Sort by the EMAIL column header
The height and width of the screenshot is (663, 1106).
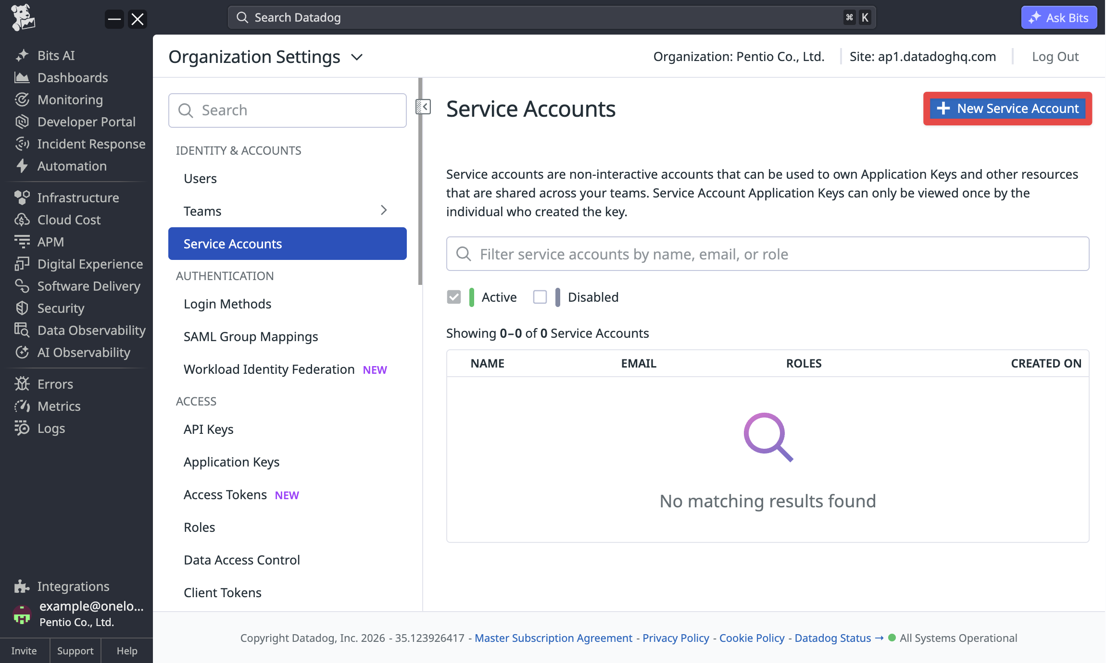pyautogui.click(x=639, y=364)
